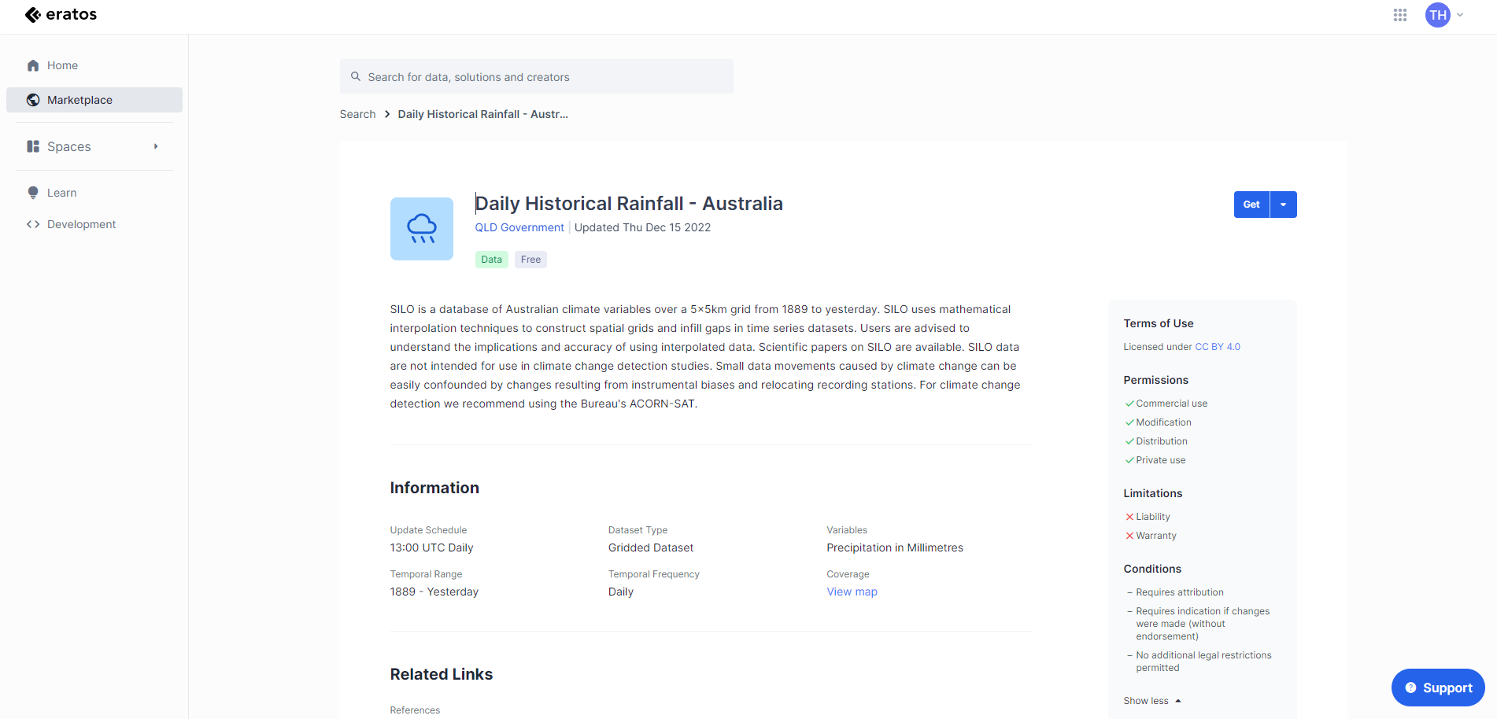Click the Terms of Use heading

pyautogui.click(x=1159, y=323)
